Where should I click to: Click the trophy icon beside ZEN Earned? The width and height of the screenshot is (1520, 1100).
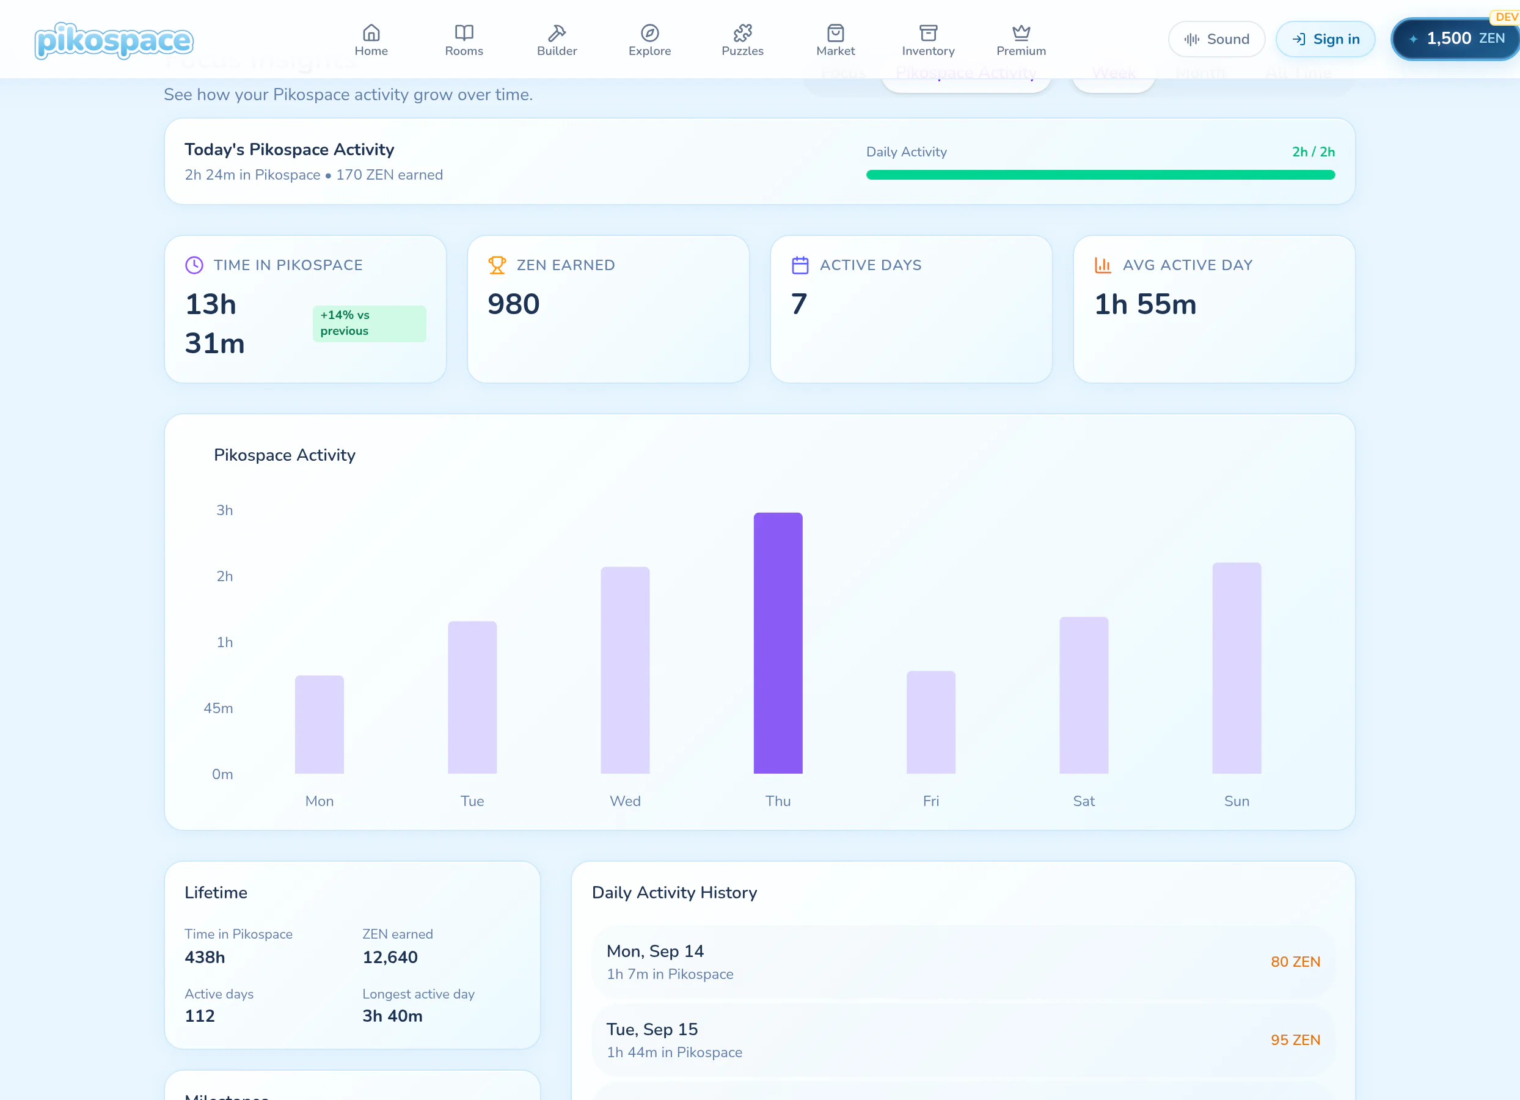point(497,265)
